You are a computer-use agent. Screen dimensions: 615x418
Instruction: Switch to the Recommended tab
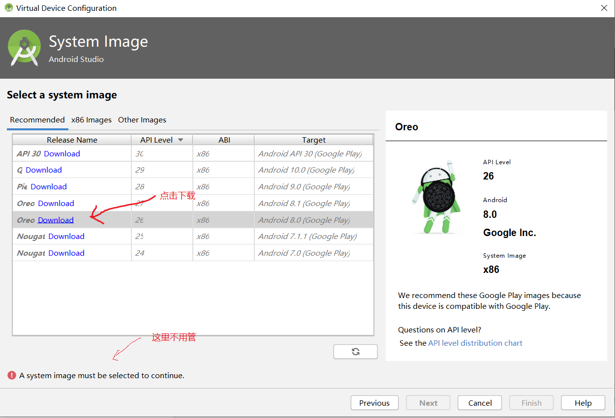coord(37,119)
